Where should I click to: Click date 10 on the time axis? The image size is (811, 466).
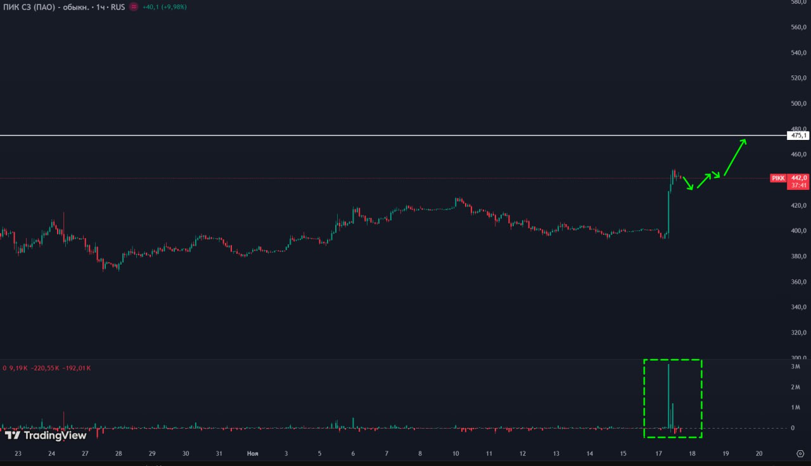456,453
